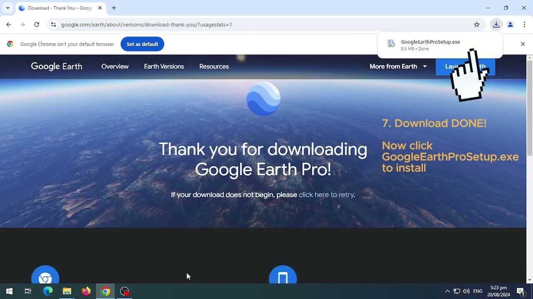Click ENG language indicator
This screenshot has width=533, height=299.
point(478,292)
